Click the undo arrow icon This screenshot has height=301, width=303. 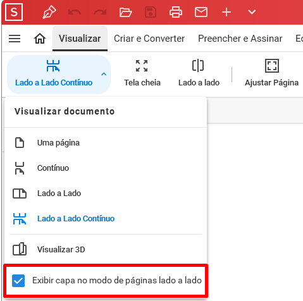(x=75, y=13)
